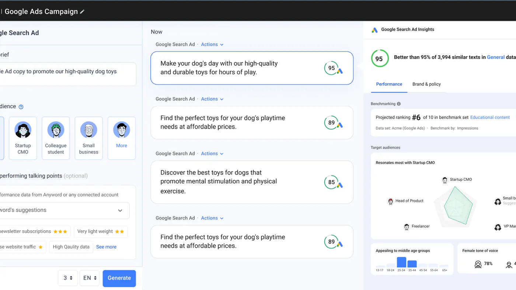Open the Educational content link
The height and width of the screenshot is (290, 516).
[x=490, y=117]
